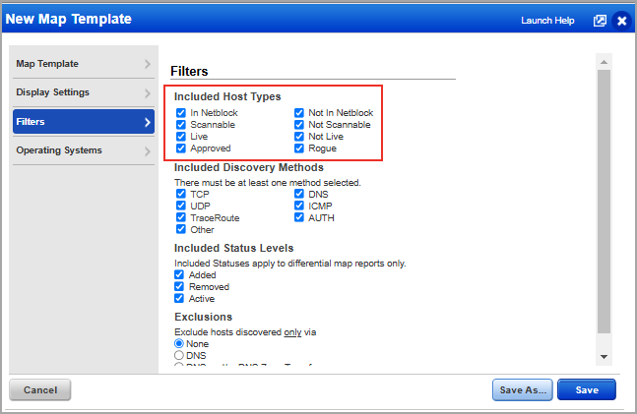637x414 pixels.
Task: Select the DNS exclusion radio button
Action: [179, 356]
